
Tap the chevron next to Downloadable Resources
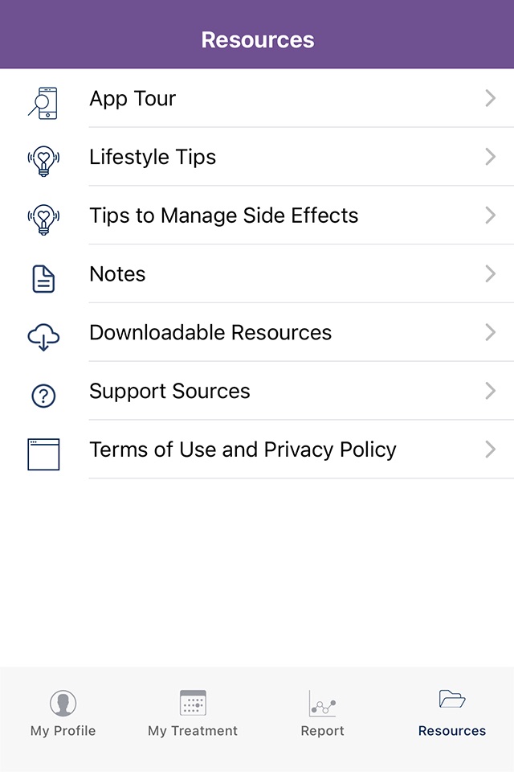pos(490,333)
